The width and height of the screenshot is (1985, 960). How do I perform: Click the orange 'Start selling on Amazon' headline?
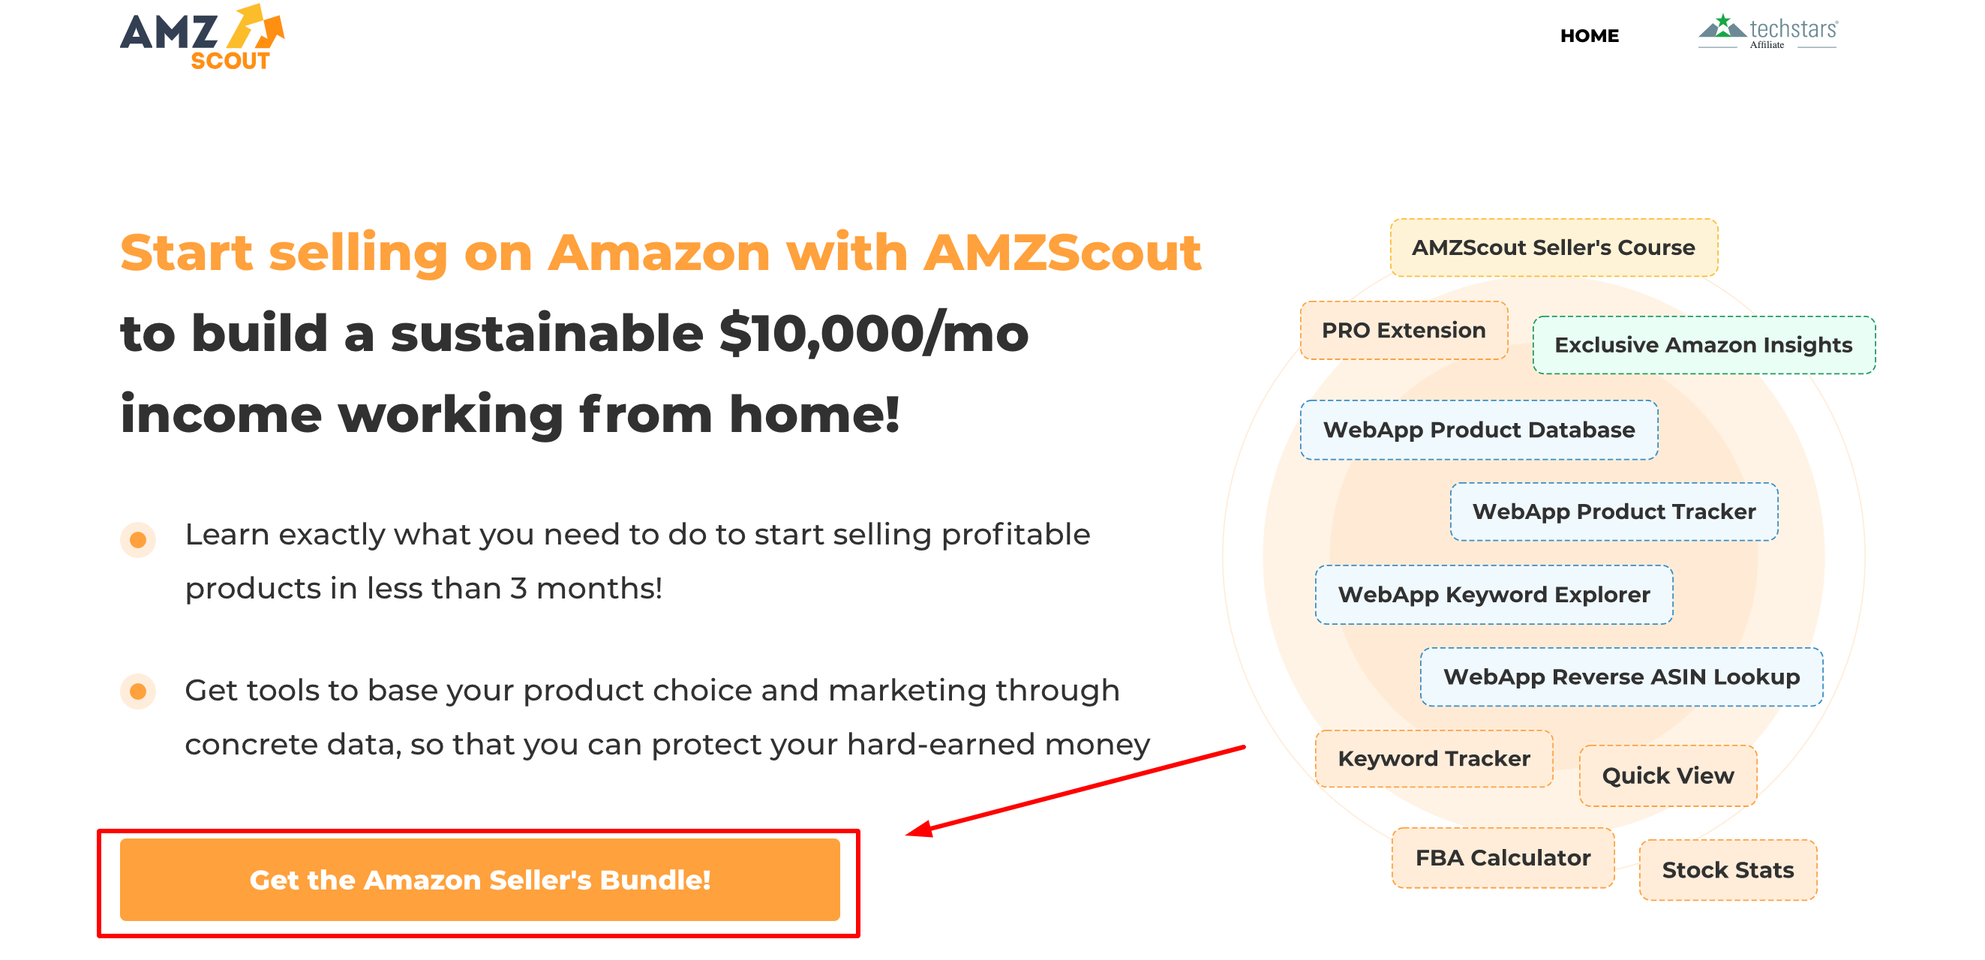[x=660, y=252]
